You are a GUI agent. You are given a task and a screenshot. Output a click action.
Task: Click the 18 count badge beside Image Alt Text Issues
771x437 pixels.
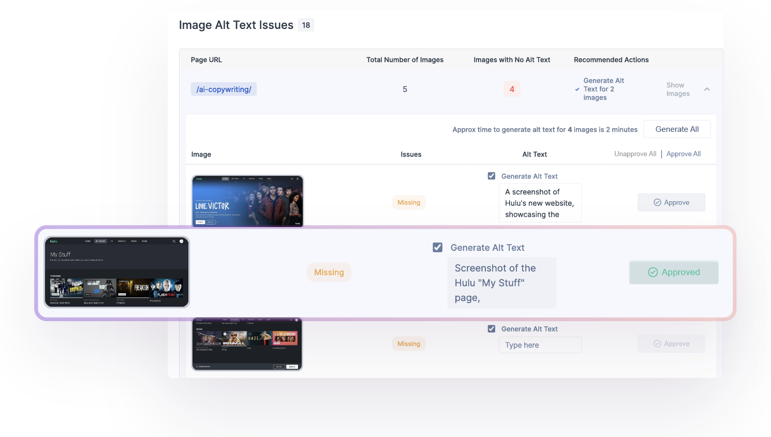coord(306,25)
